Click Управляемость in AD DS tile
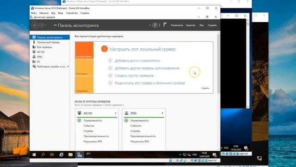Screen dimensions: 296x167 click(92, 121)
